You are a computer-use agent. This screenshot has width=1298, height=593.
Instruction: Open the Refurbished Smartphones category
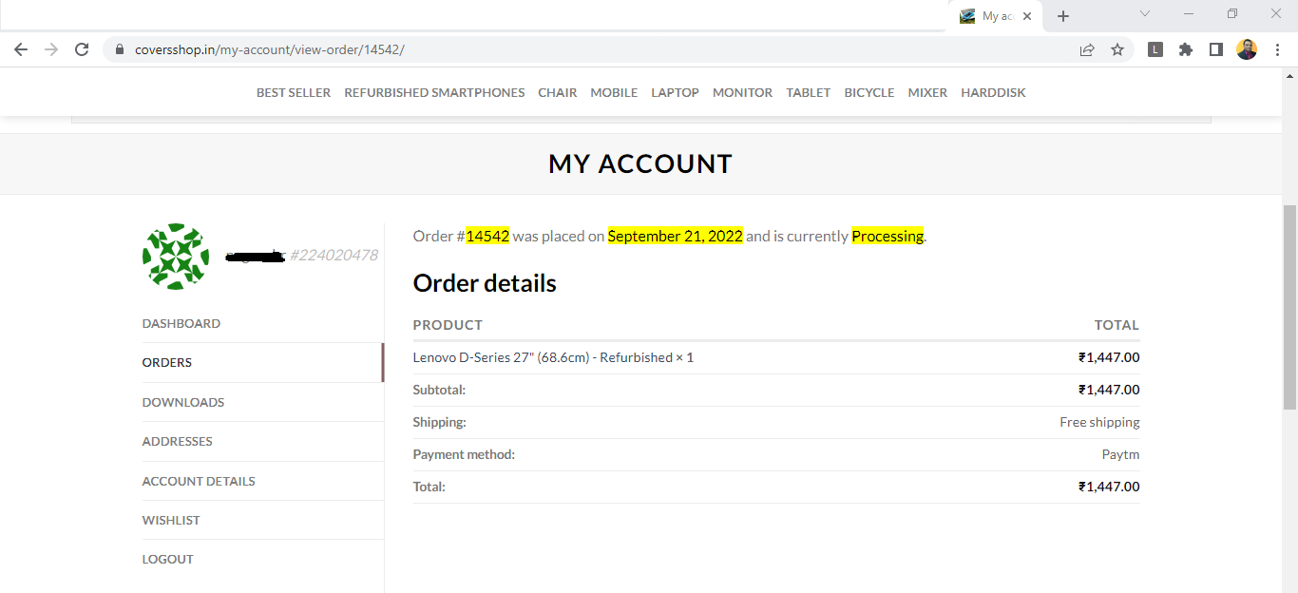(x=434, y=92)
